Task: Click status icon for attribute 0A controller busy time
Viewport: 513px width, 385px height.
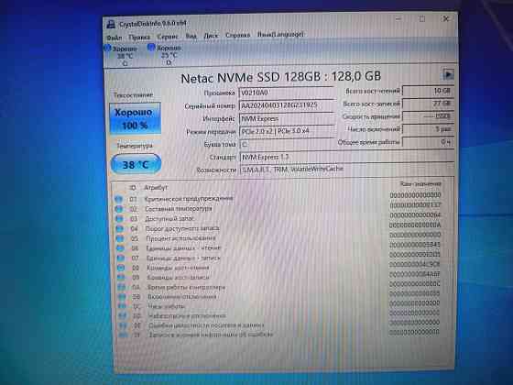Action: coord(121,287)
